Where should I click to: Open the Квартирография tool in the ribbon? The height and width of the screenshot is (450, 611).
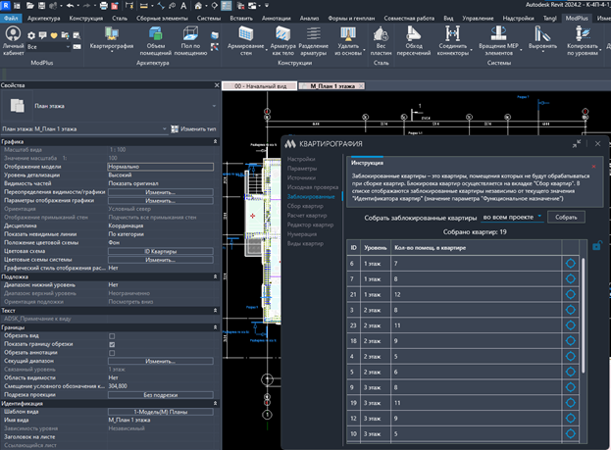112,38
